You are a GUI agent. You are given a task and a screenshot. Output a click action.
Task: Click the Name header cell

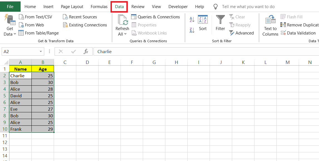[20, 69]
